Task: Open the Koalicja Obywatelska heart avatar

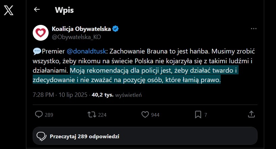Action: (x=40, y=33)
